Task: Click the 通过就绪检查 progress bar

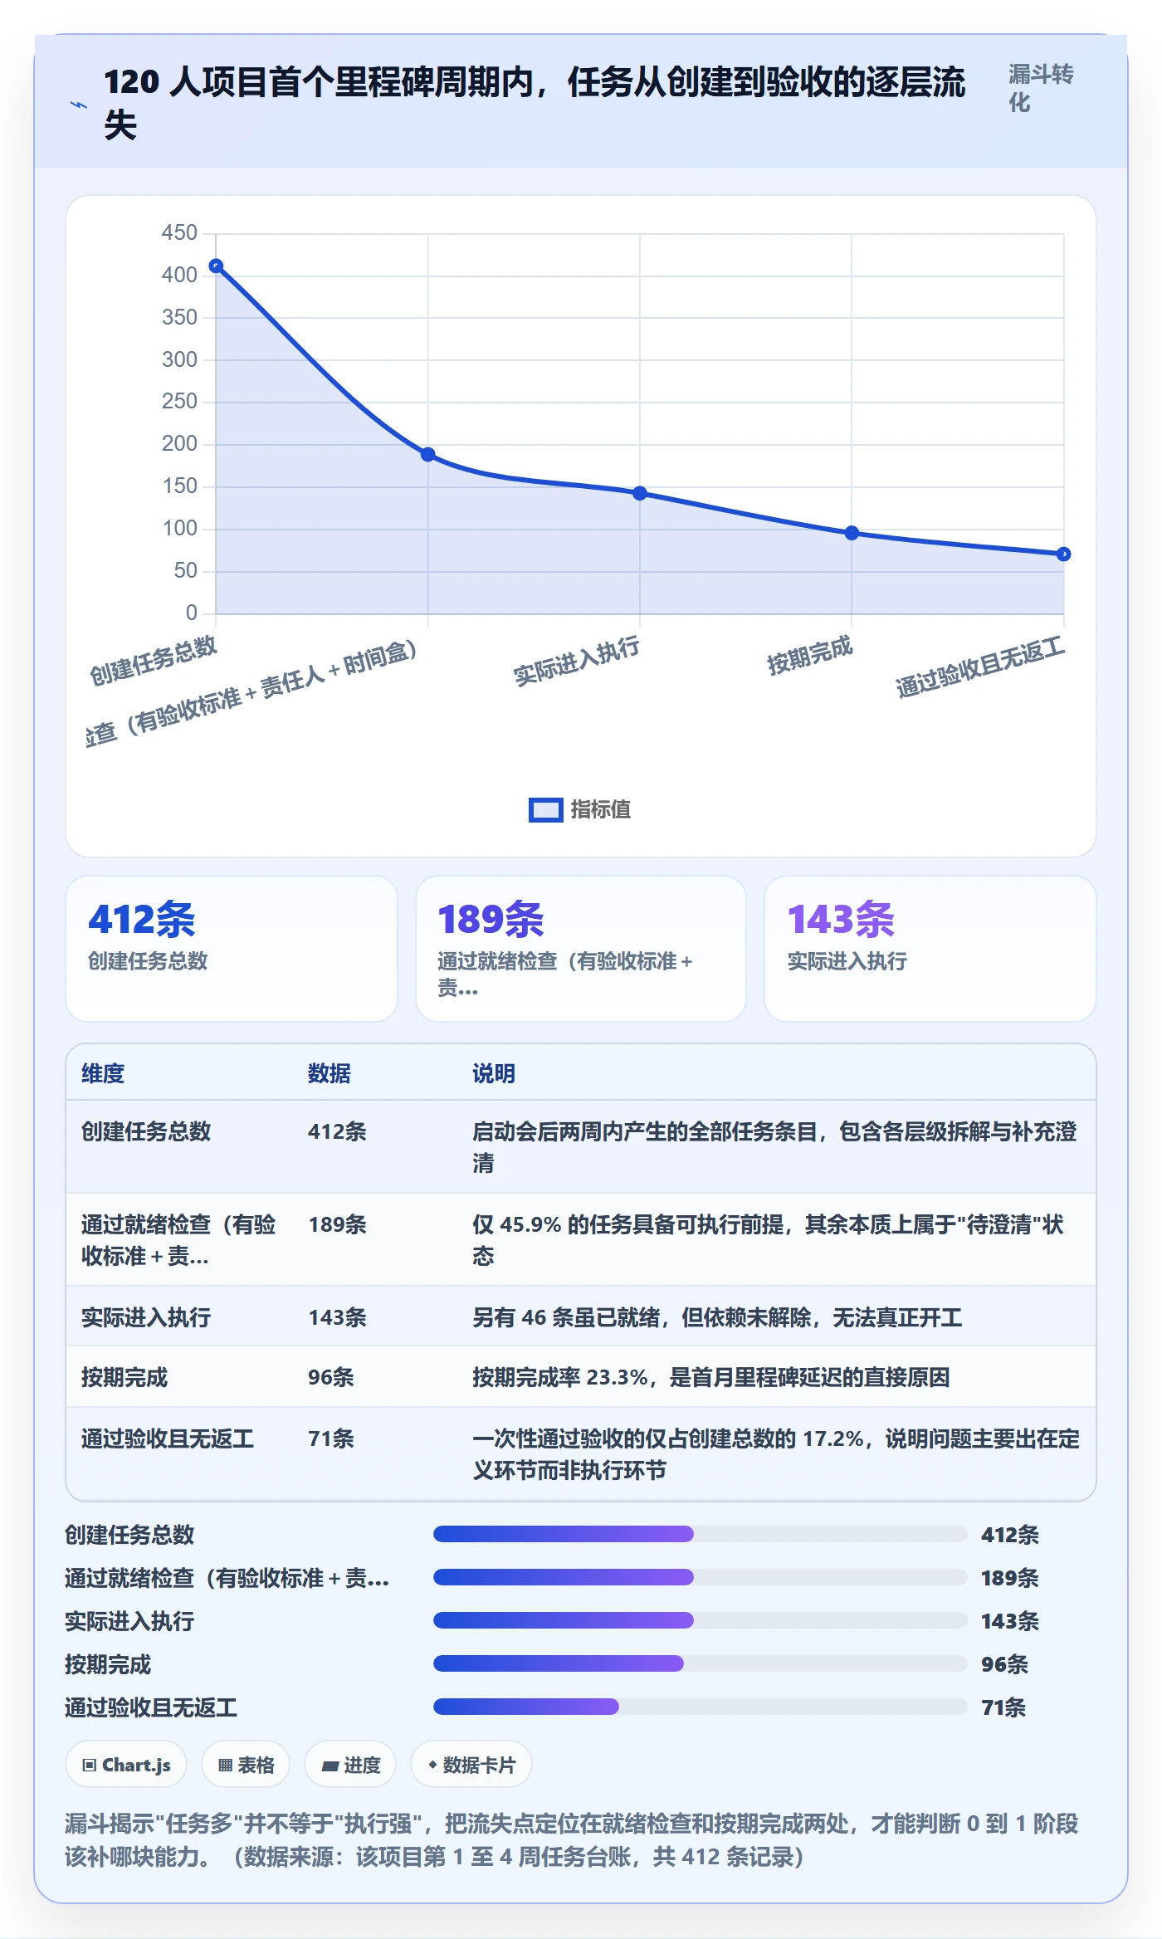Action: tap(701, 1577)
